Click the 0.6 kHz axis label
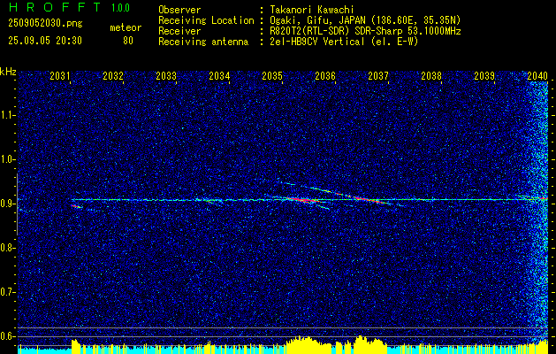556x354 pixels. click(7, 336)
